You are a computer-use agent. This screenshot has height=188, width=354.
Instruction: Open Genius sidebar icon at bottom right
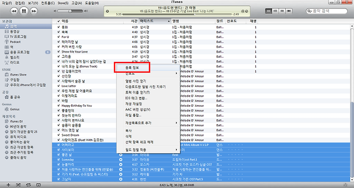(x=346, y=185)
